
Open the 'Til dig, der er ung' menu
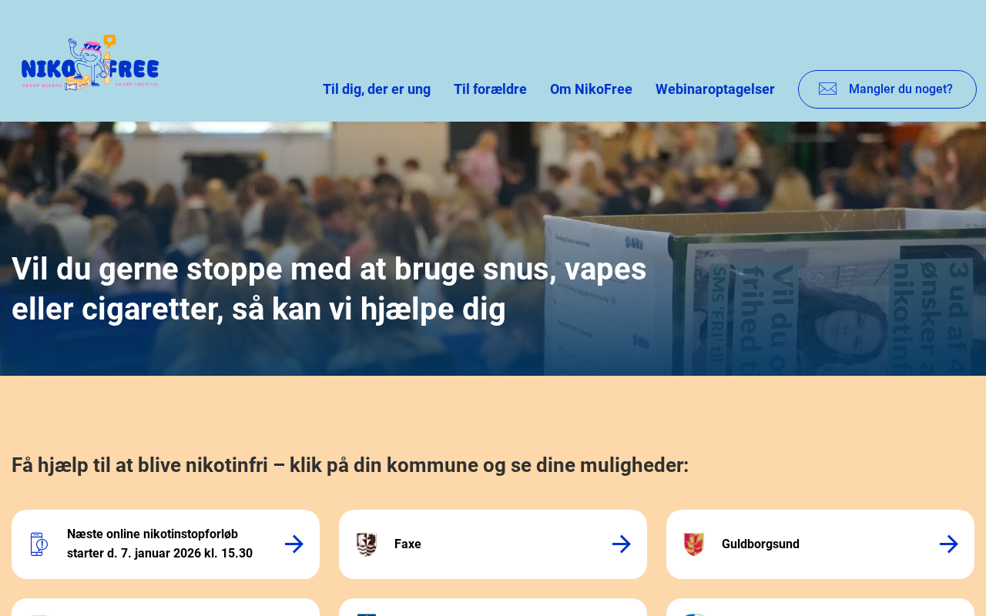point(377,89)
